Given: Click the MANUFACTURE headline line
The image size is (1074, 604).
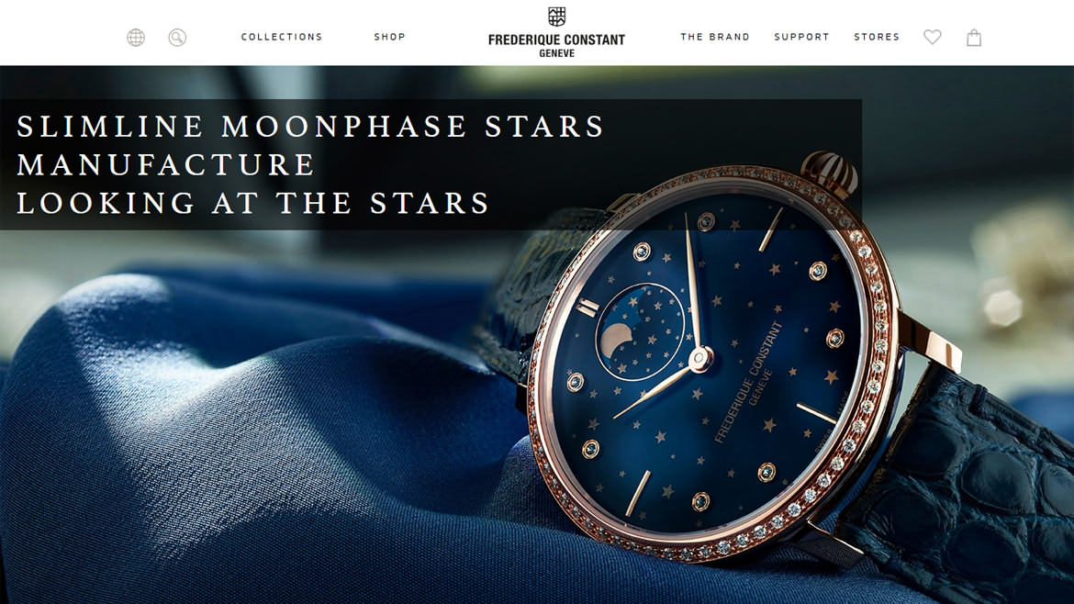Looking at the screenshot, I should (166, 165).
